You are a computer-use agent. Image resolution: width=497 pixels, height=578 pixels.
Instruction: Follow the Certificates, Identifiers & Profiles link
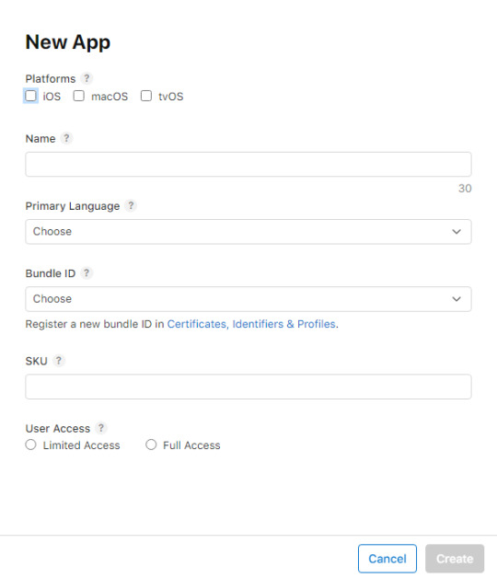[x=251, y=324]
